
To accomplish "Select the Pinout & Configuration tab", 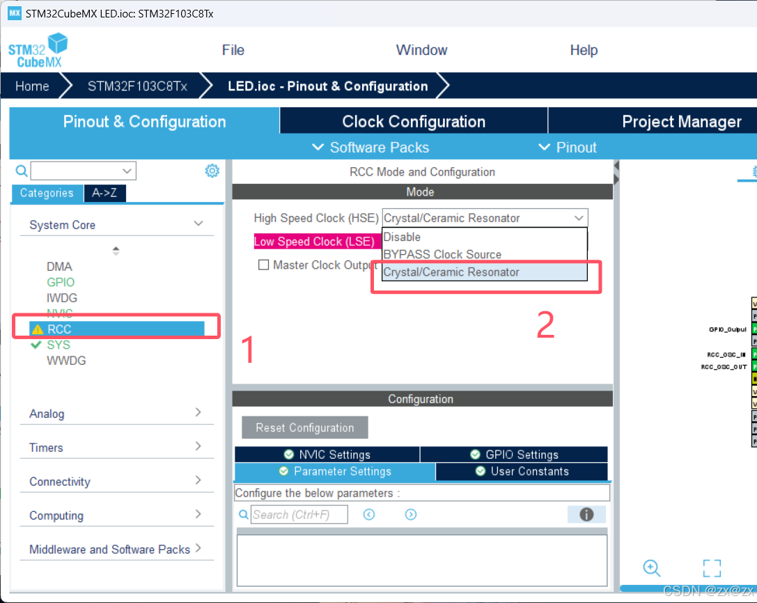I will [x=144, y=121].
